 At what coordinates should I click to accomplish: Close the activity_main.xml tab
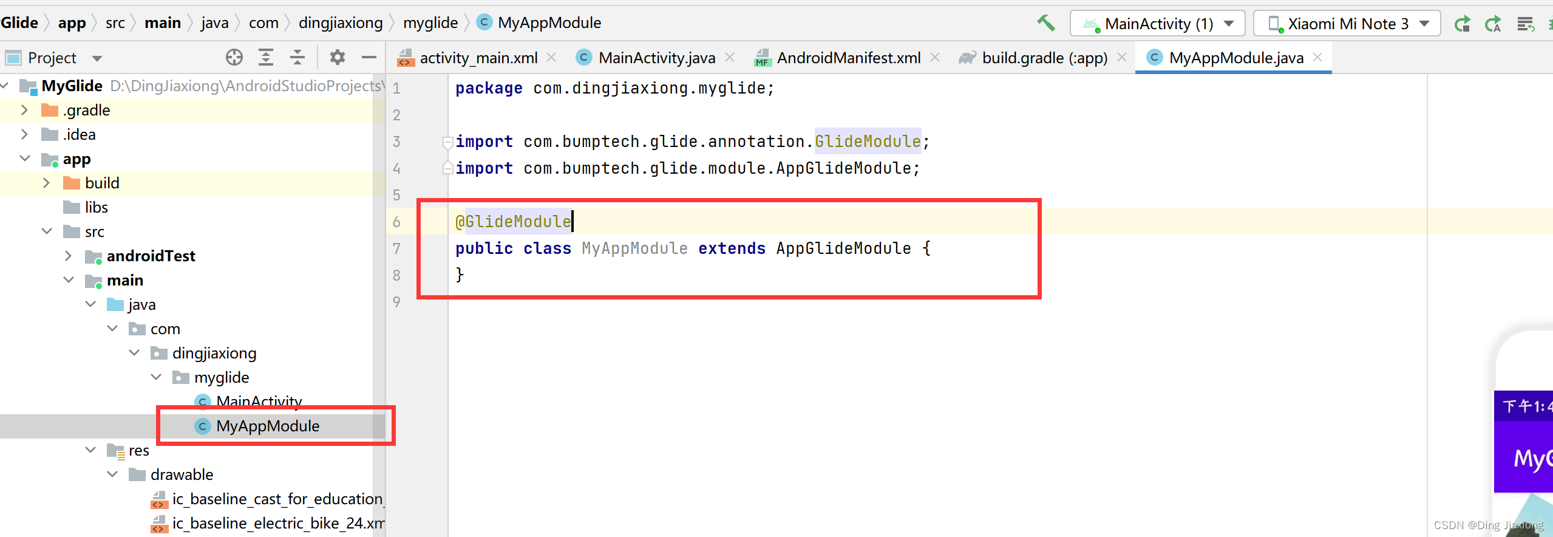click(x=551, y=57)
